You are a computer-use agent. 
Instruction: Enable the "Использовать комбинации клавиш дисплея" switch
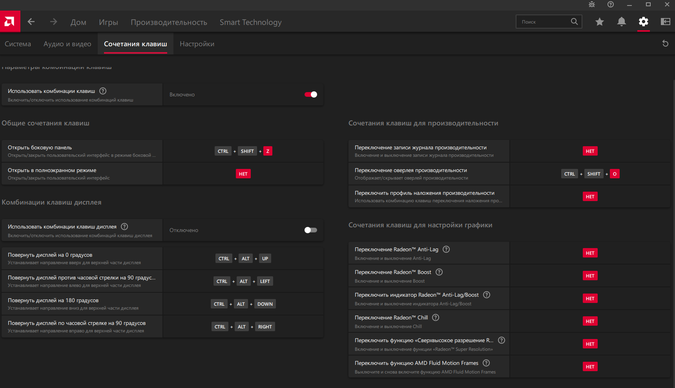[311, 230]
